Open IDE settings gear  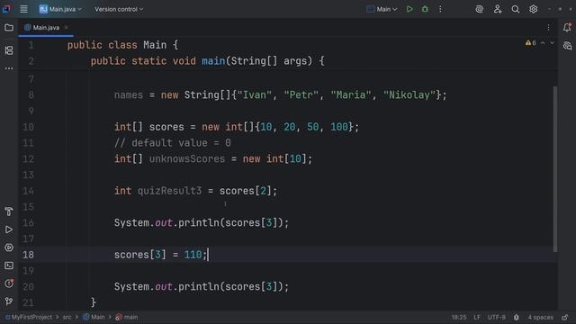[534, 9]
